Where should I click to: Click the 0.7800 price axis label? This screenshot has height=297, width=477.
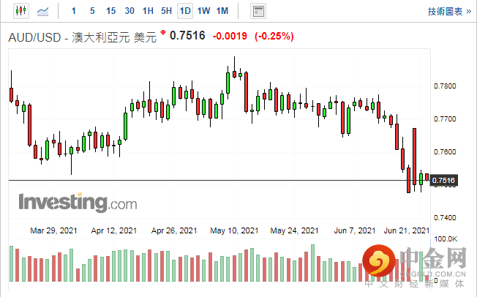point(445,86)
